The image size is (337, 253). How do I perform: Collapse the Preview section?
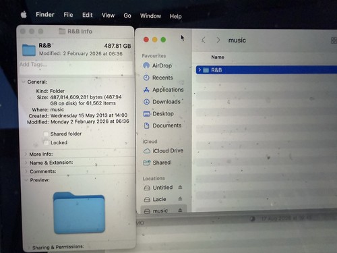click(x=26, y=180)
